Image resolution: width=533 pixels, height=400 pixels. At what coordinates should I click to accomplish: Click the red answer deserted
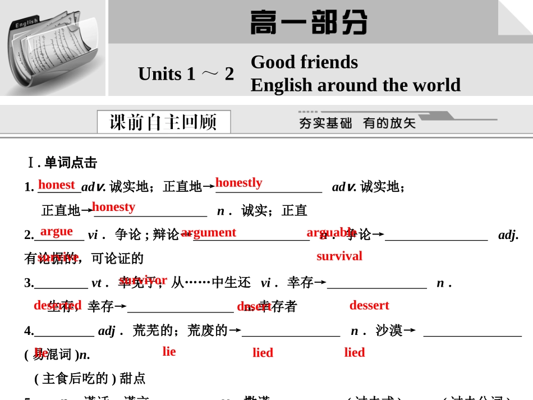click(x=57, y=305)
